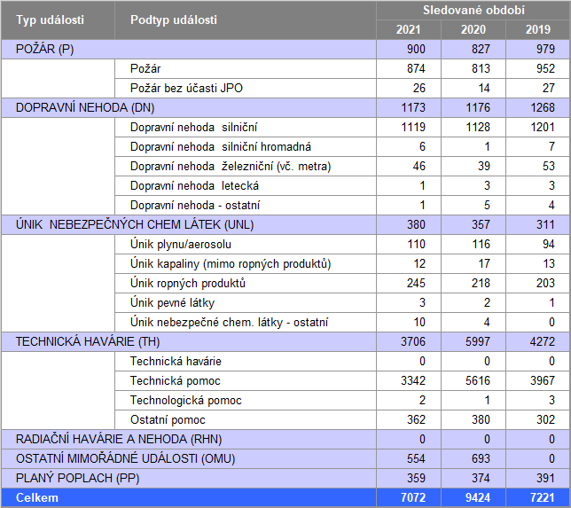The width and height of the screenshot is (571, 508).
Task: Click the 5997 value in Technická havárie row
Action: point(473,342)
